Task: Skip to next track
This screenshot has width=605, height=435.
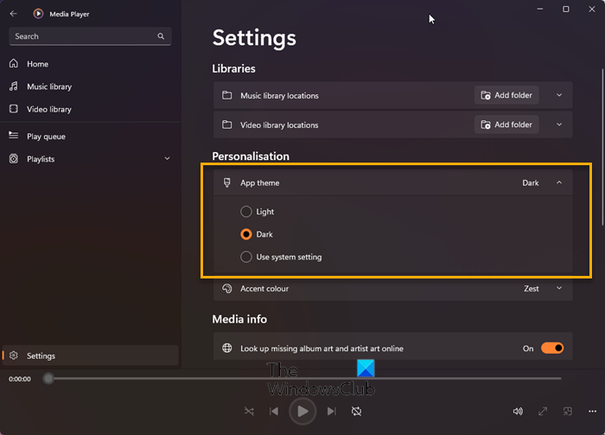Action: [331, 412]
